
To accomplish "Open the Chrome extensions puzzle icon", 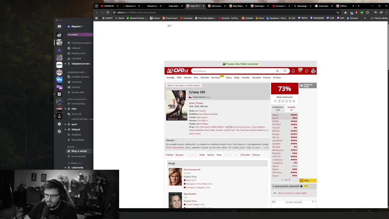I will 367,12.
